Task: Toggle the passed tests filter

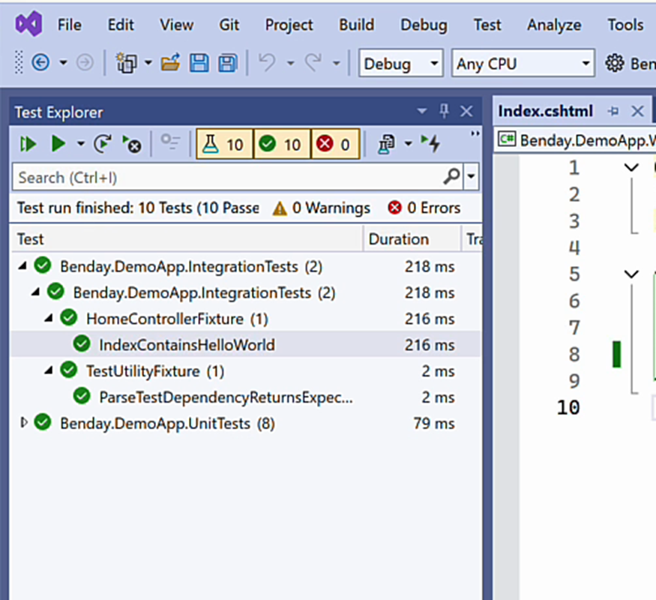Action: tap(282, 144)
